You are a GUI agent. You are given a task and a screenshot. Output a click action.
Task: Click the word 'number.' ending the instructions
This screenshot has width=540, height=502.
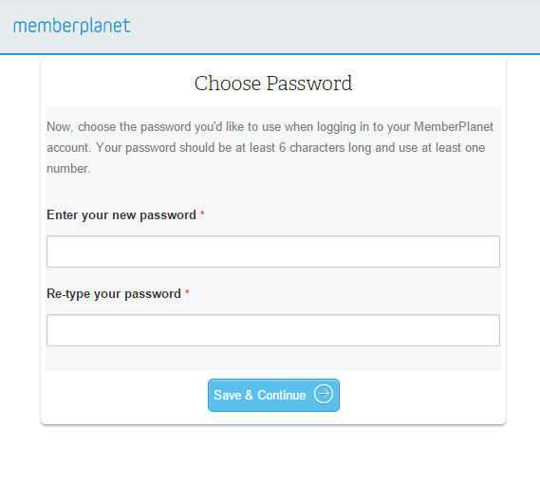click(68, 169)
